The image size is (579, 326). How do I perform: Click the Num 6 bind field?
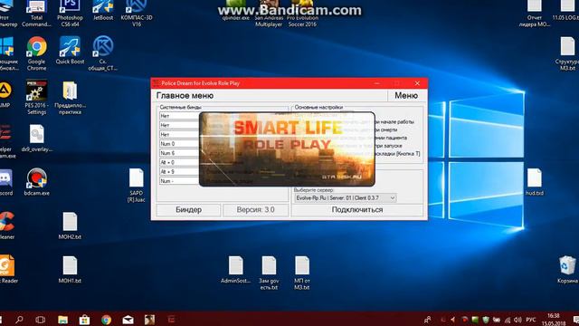point(179,153)
